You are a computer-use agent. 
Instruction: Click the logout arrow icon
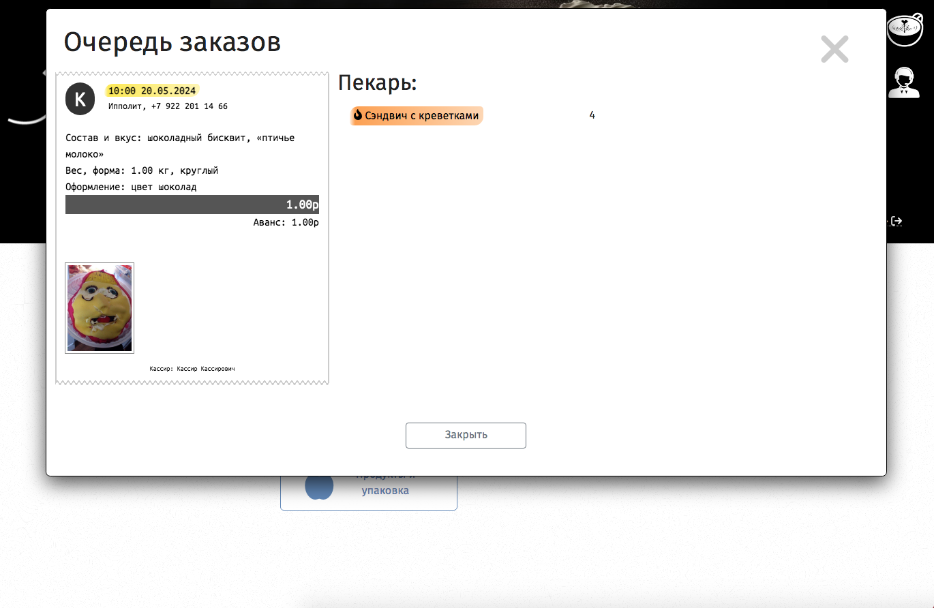pyautogui.click(x=897, y=221)
